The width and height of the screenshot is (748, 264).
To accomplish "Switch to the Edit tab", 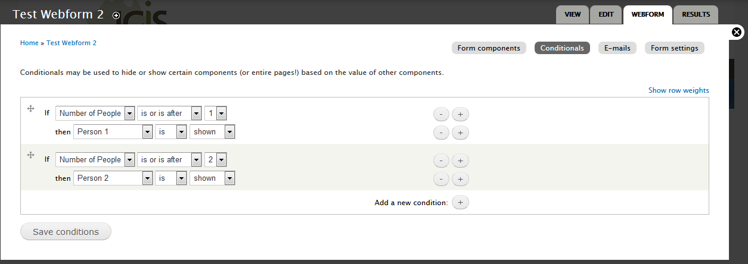I will tap(606, 15).
